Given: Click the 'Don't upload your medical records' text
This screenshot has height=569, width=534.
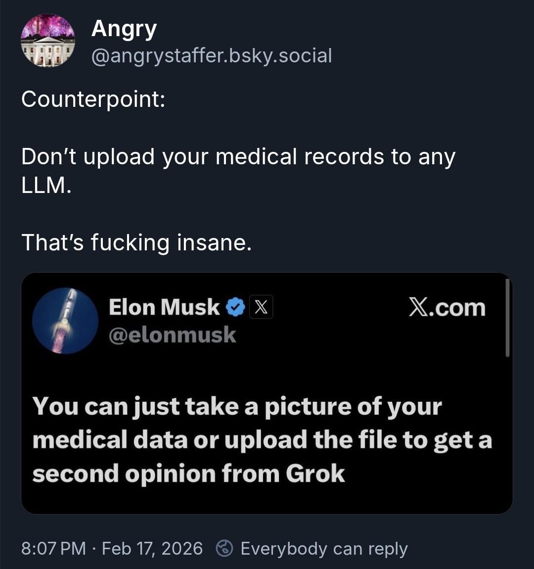Looking at the screenshot, I should click(237, 157).
